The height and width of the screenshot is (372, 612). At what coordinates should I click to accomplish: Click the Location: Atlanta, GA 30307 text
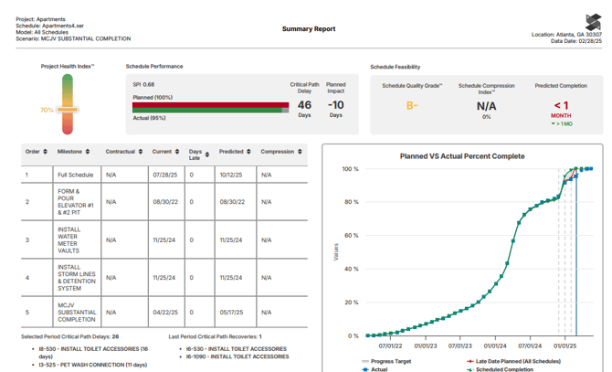click(566, 35)
